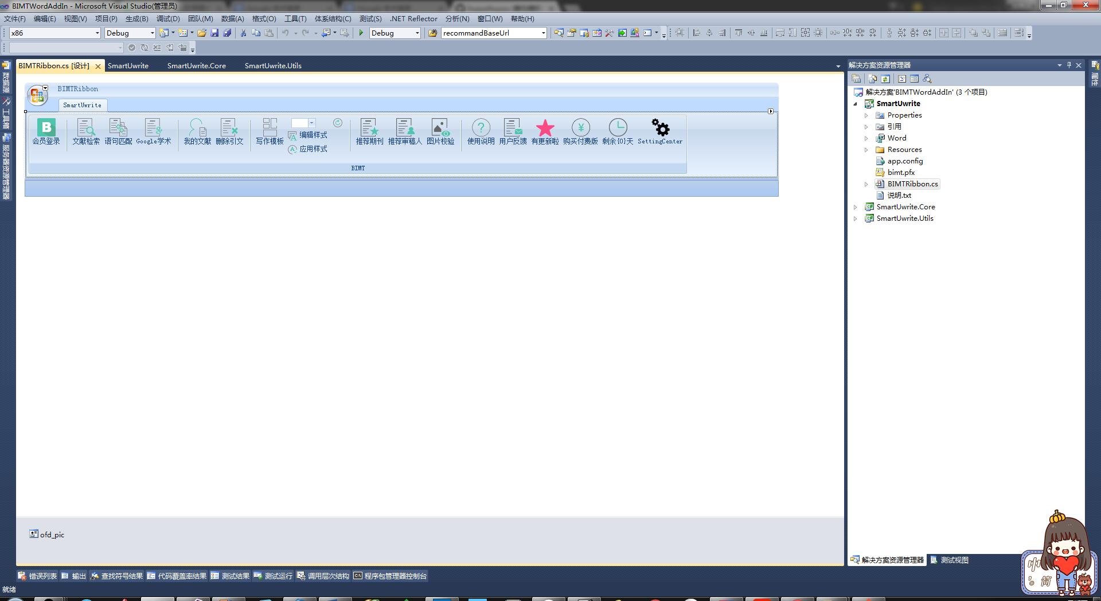Image resolution: width=1101 pixels, height=601 pixels.
Task: Click the Office button in ribbon designer
Action: [x=37, y=95]
